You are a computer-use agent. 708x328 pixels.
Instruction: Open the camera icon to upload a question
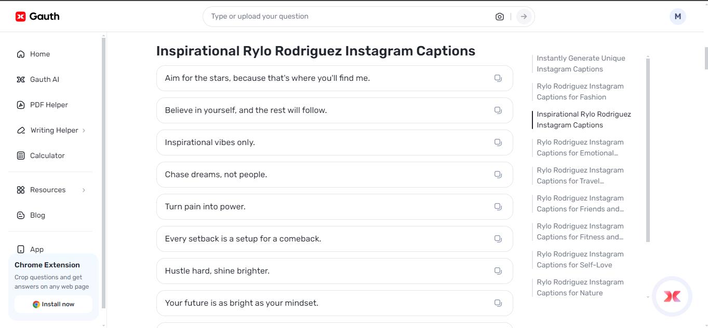click(x=499, y=16)
